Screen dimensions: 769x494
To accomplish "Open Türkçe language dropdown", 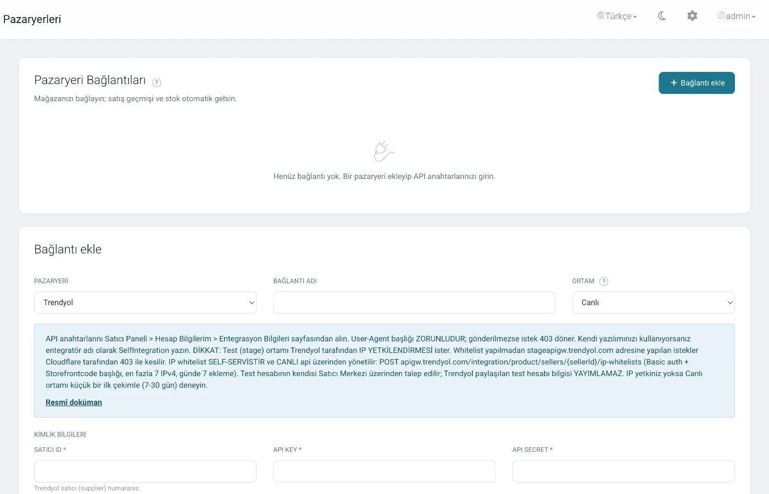I will (617, 16).
